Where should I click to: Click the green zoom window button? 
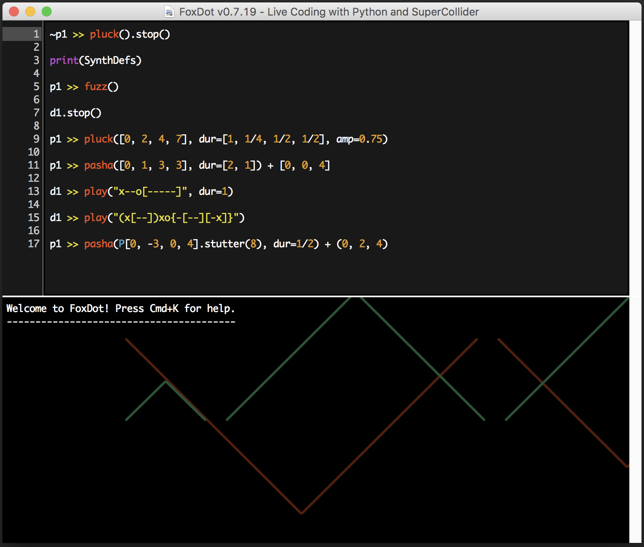[47, 11]
